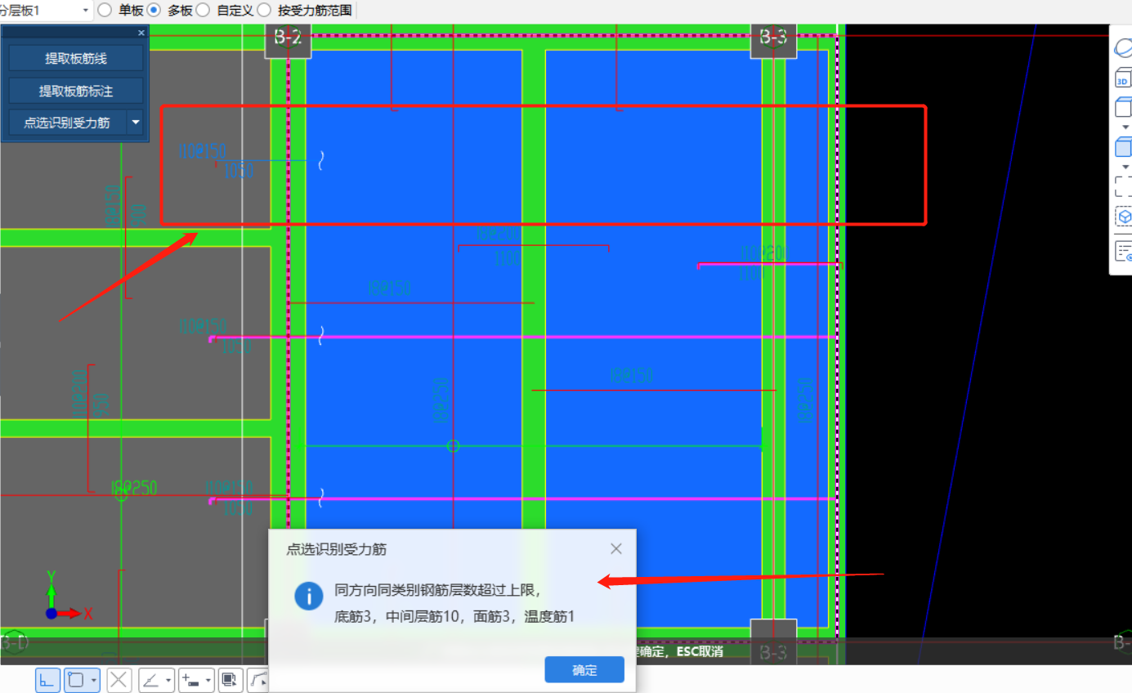Select the 多板 radio option

(154, 11)
